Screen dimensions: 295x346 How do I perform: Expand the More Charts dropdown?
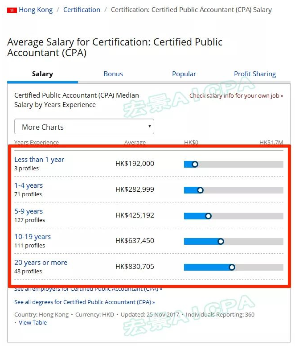[84, 127]
